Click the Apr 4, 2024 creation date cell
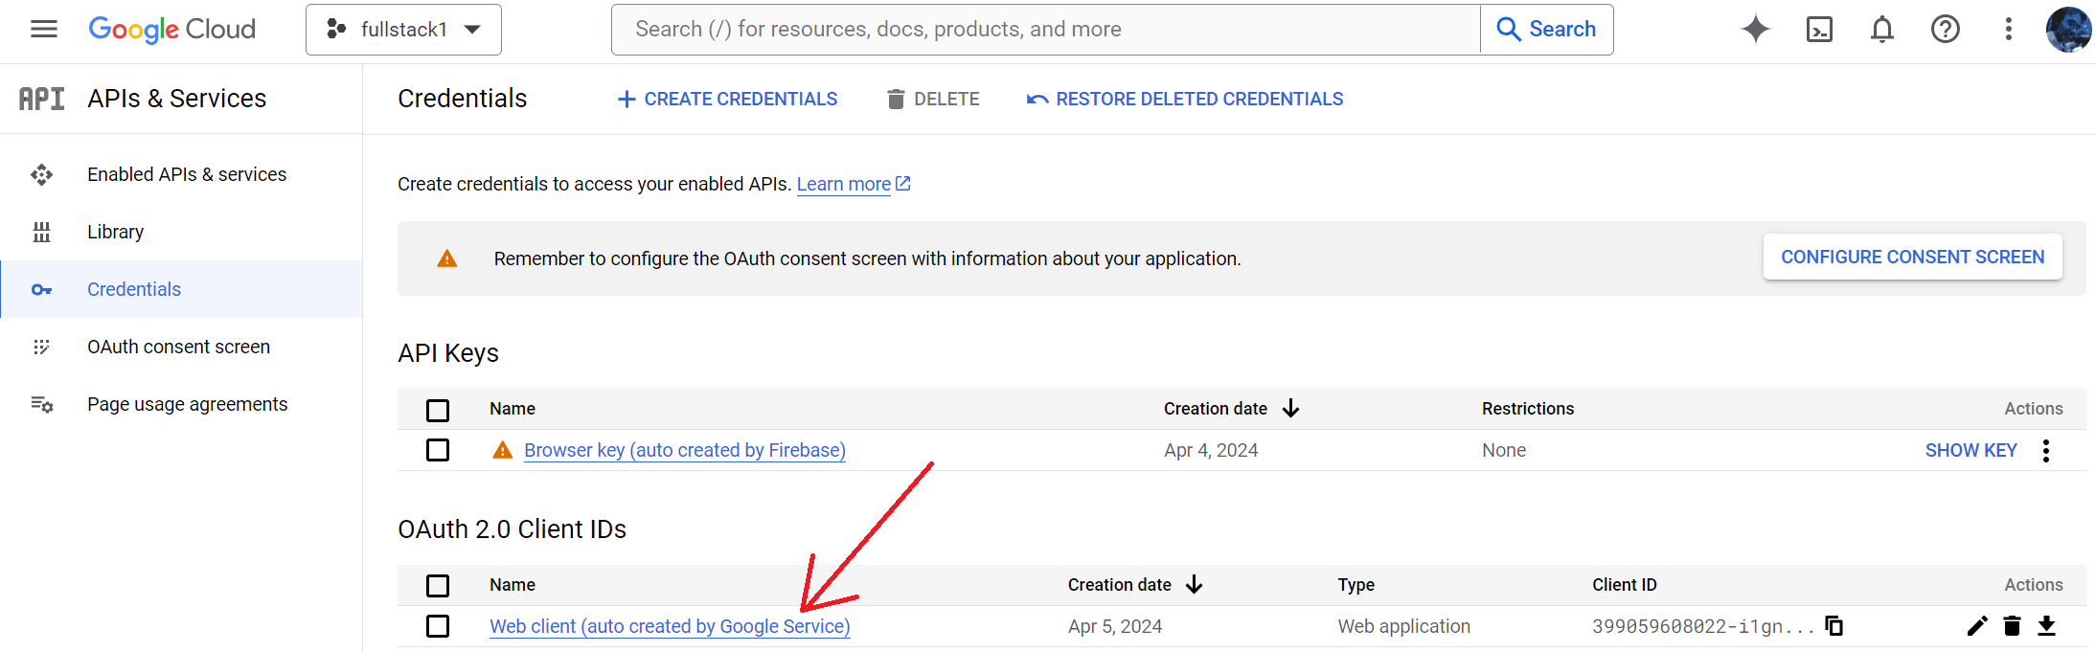This screenshot has width=2096, height=652. (x=1211, y=450)
